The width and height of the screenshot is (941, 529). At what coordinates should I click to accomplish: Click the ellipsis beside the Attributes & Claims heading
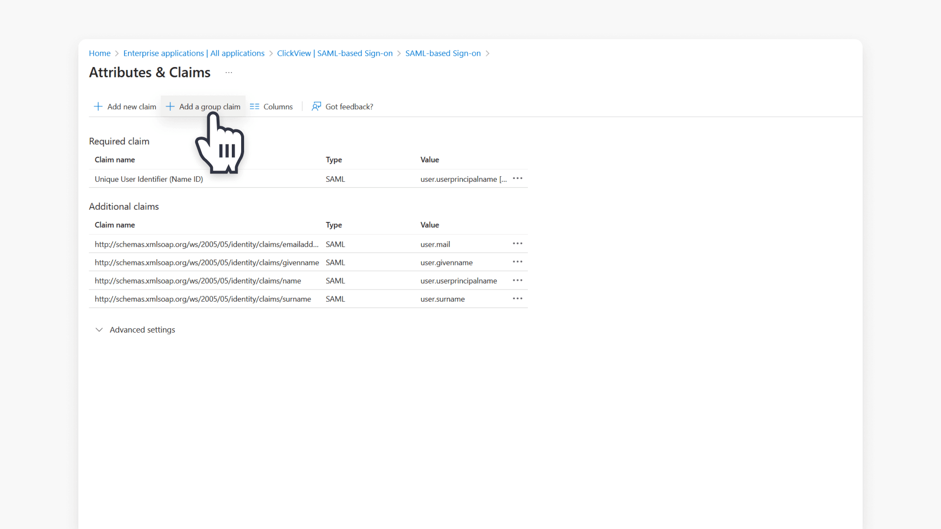tap(228, 72)
